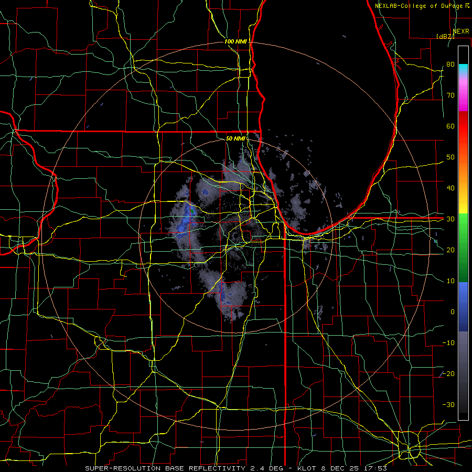Click the 60 dBZ scale value
The width and height of the screenshot is (472, 472).
[450, 126]
